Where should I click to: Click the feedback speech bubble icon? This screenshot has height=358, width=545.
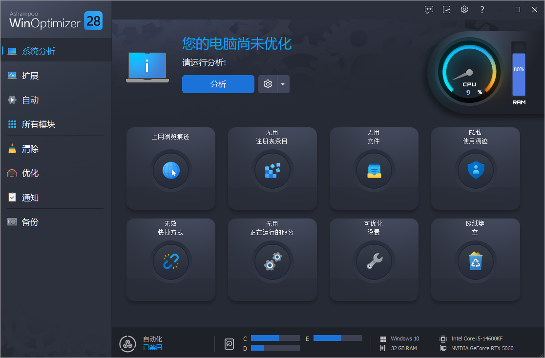click(x=429, y=10)
